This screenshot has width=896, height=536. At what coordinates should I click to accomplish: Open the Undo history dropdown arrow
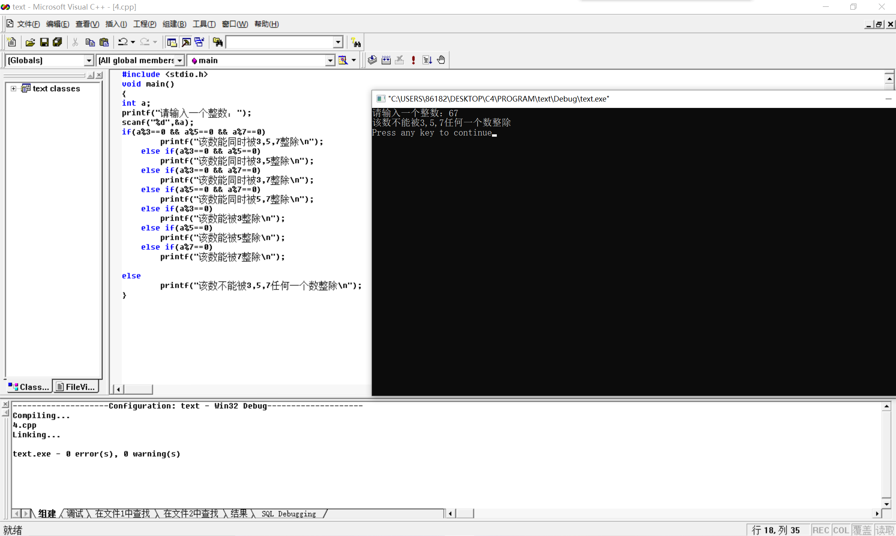[133, 42]
